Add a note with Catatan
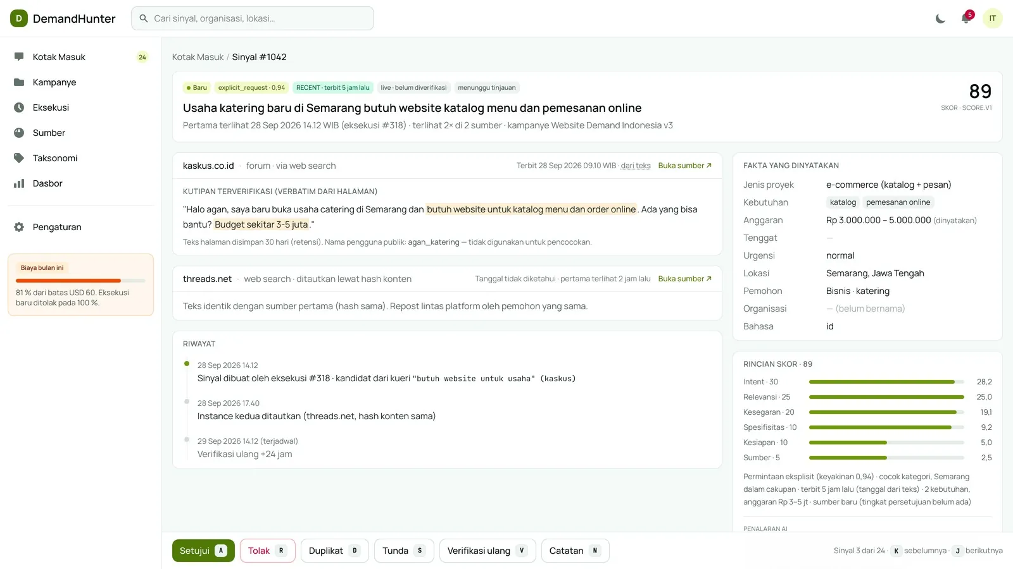This screenshot has width=1013, height=569. (x=576, y=551)
